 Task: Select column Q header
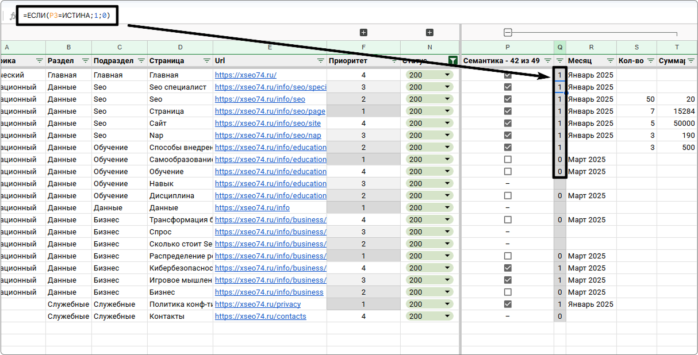click(560, 47)
